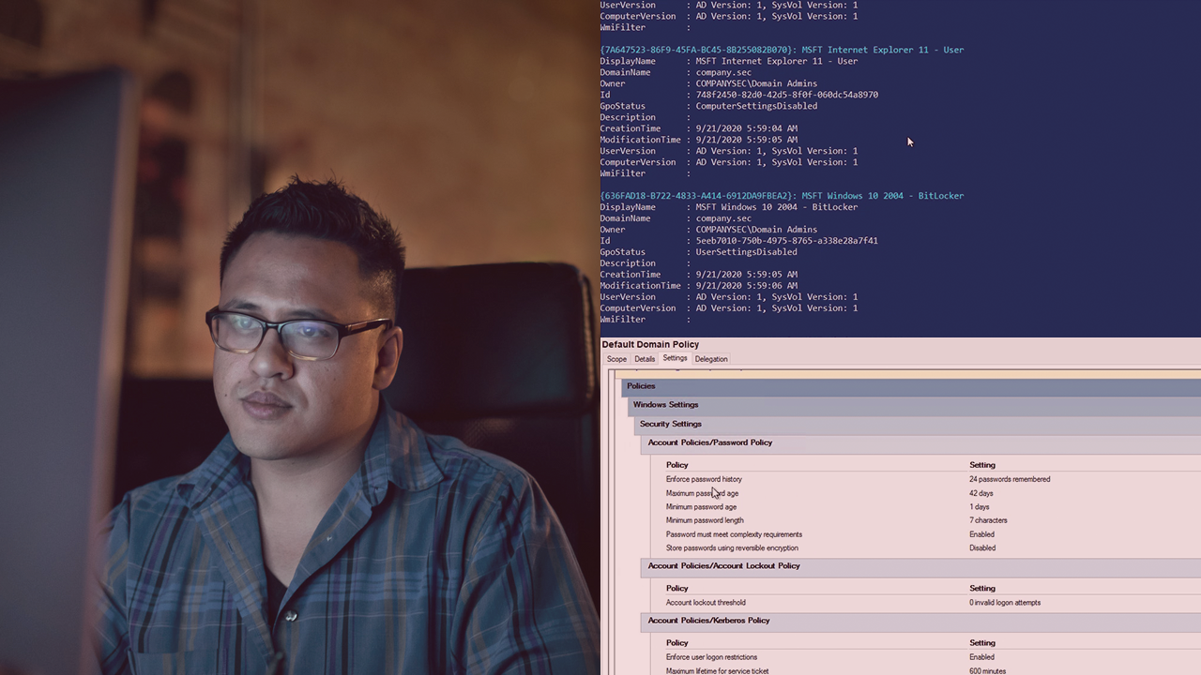1201x675 pixels.
Task: Collapse Account Policies/Account Lockout Policy section
Action: click(x=723, y=566)
